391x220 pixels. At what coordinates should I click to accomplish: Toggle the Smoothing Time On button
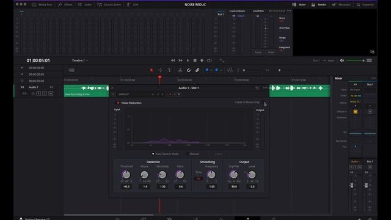(x=199, y=178)
